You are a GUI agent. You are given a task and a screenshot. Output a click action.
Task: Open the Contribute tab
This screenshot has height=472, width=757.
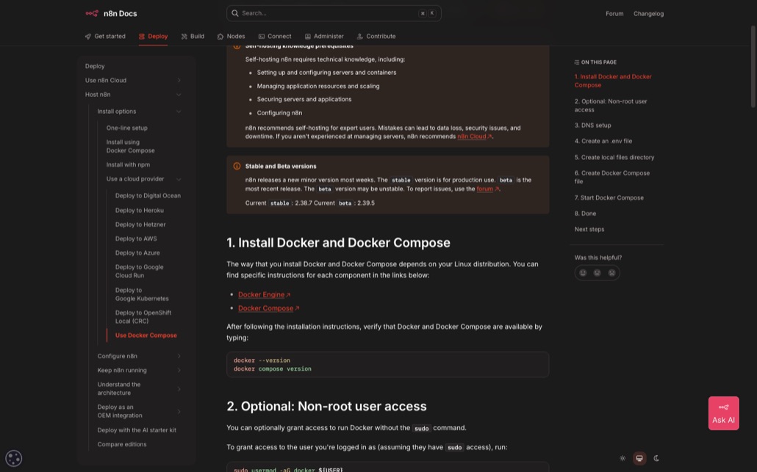pyautogui.click(x=376, y=37)
